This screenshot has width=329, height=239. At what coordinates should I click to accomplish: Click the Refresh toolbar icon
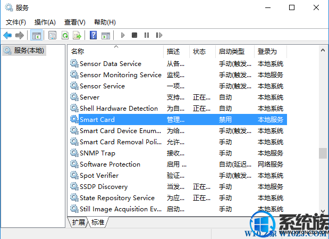click(65, 35)
